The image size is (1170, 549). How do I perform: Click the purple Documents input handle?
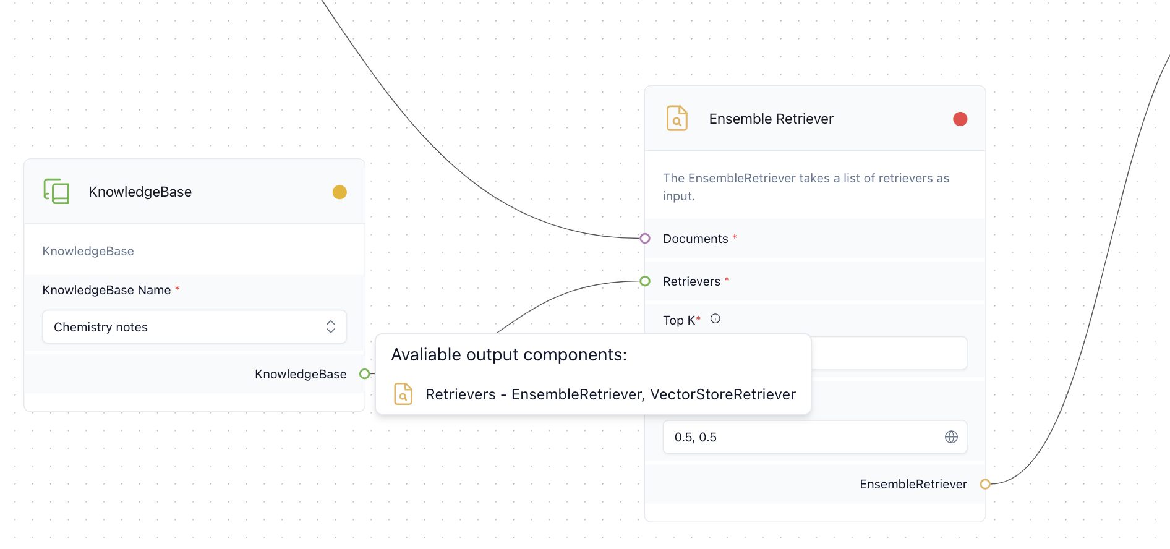(x=645, y=239)
